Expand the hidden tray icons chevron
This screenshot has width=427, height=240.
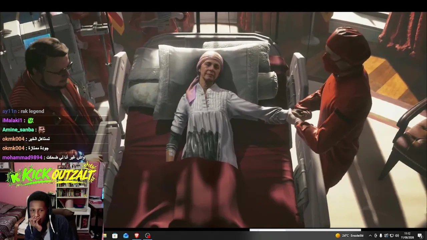click(370, 236)
